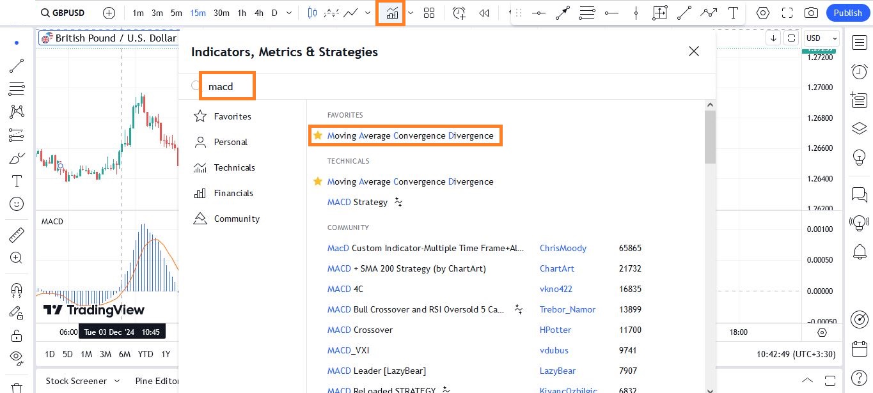The height and width of the screenshot is (393, 873).
Task: Expand the time interval dropdown arrow after D
Action: [x=289, y=13]
